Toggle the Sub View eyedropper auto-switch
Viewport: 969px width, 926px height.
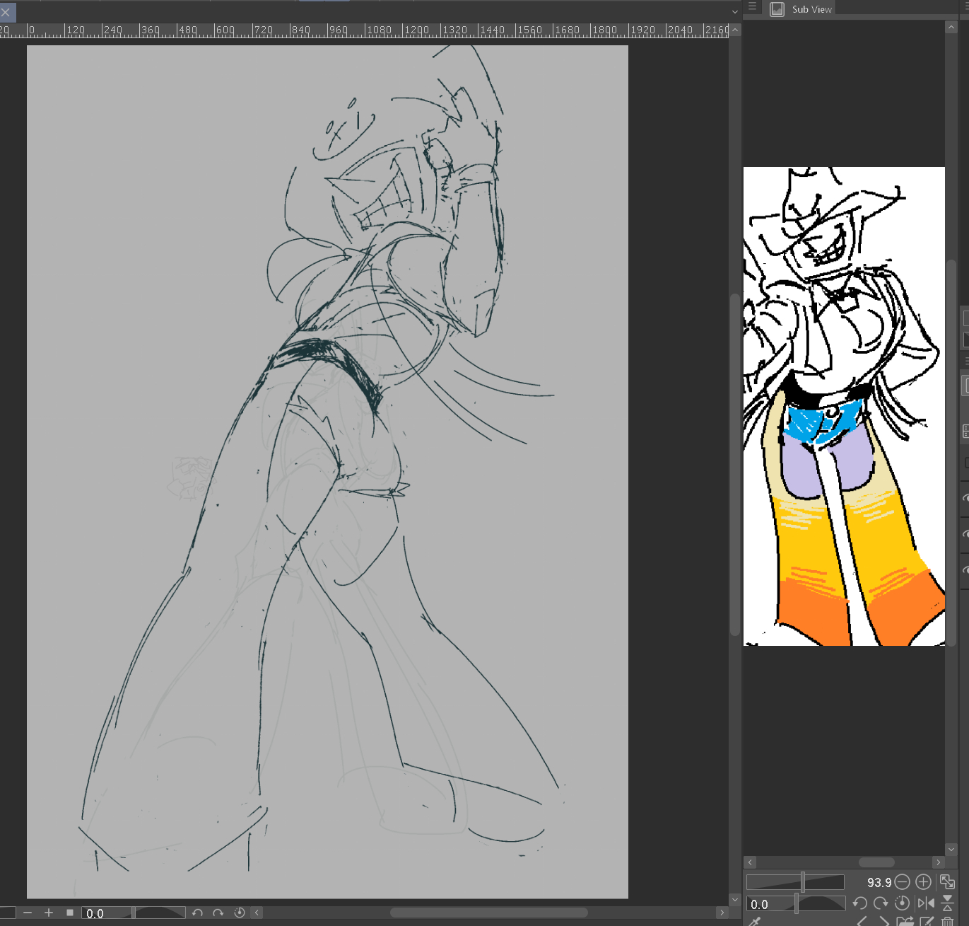(755, 921)
